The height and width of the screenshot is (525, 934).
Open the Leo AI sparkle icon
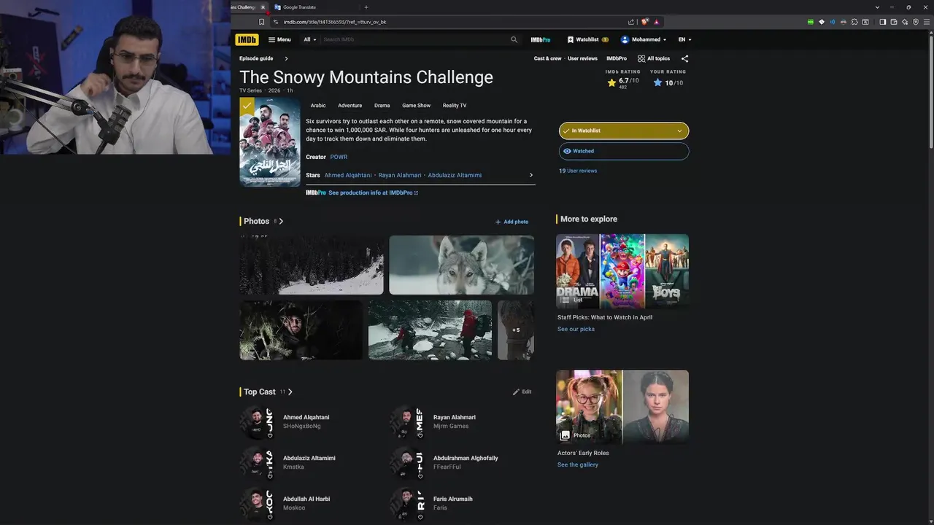905,22
